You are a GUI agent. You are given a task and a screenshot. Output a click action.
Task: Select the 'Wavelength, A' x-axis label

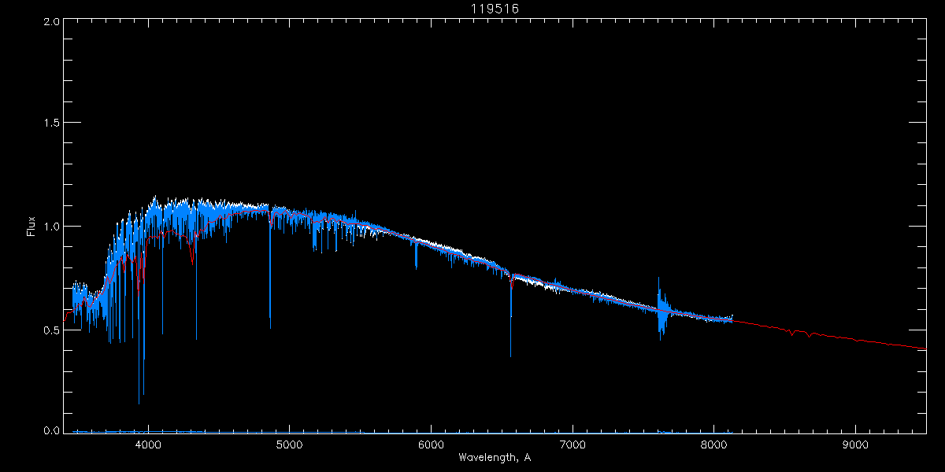tap(494, 458)
